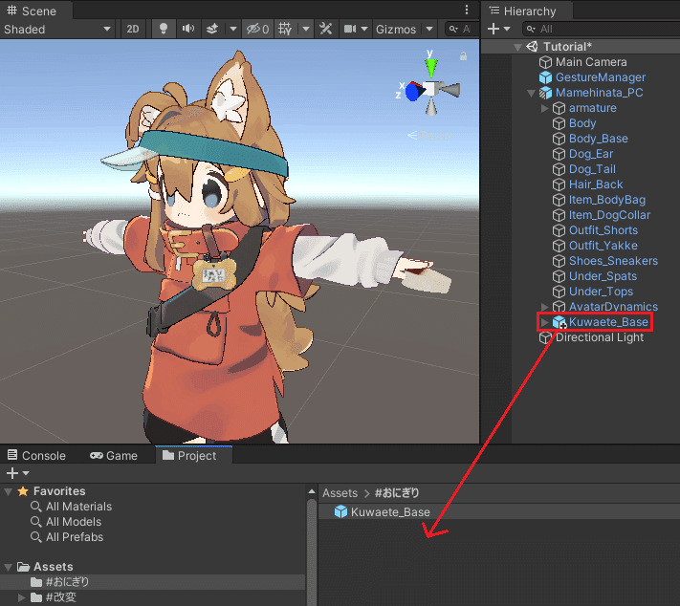Screen dimensions: 680x606
Task: Switch to Console tab
Action: point(36,456)
